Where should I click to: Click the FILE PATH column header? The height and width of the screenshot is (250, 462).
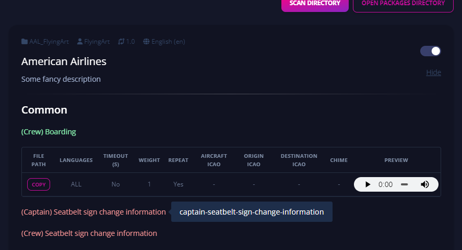(39, 160)
